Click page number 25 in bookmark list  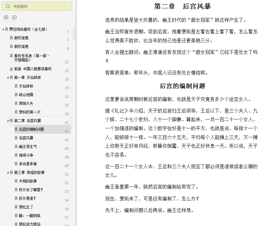pyautogui.click(x=67, y=71)
